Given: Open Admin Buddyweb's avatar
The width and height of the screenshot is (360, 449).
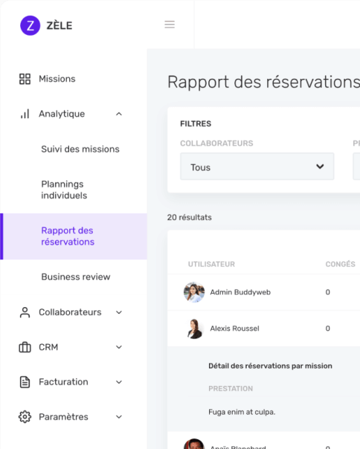Looking at the screenshot, I should pos(194,292).
